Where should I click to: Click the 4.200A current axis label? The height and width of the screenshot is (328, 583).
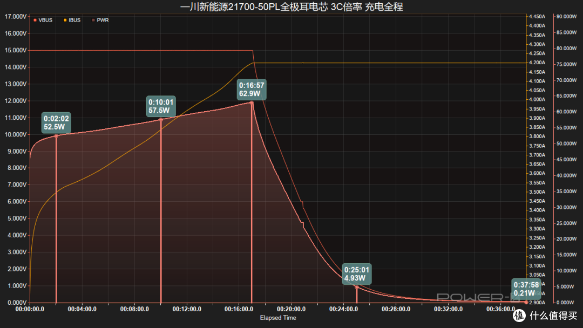[x=537, y=63]
